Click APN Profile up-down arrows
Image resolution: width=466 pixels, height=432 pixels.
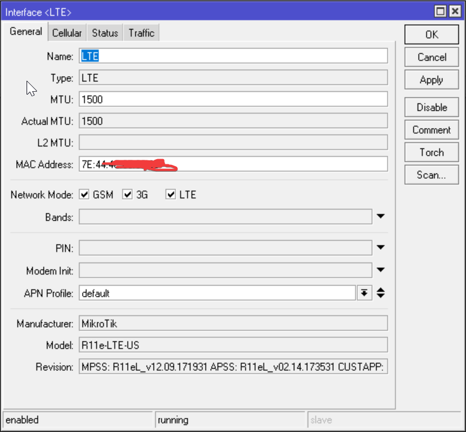pyautogui.click(x=381, y=293)
